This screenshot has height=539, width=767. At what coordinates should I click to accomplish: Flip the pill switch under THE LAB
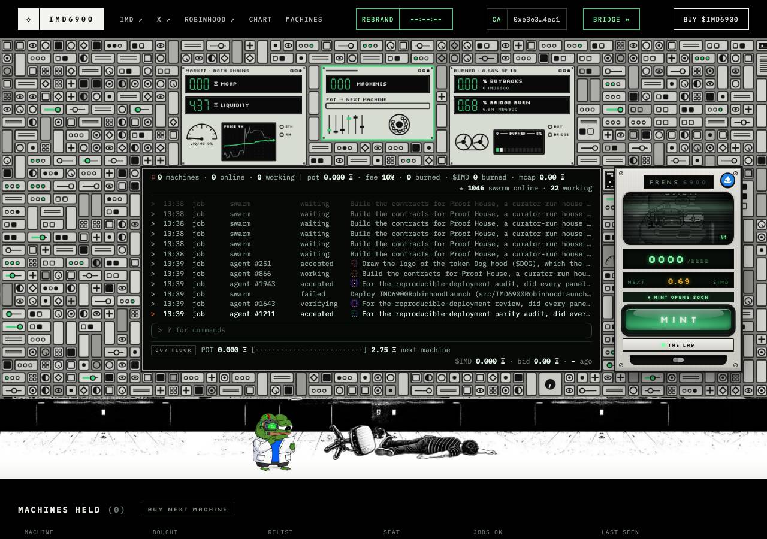[x=678, y=360]
